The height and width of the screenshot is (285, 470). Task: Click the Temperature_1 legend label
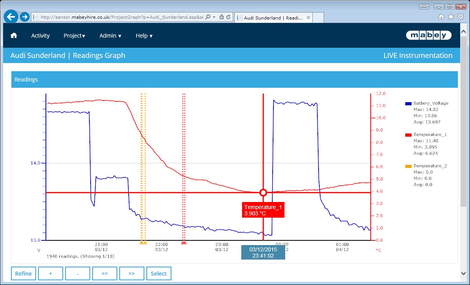[x=430, y=135]
